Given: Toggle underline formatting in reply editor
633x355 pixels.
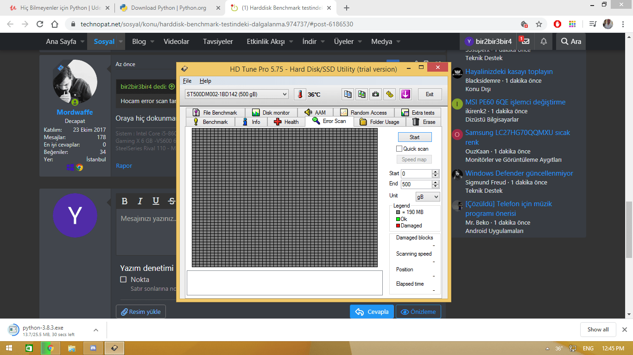Looking at the screenshot, I should point(156,201).
